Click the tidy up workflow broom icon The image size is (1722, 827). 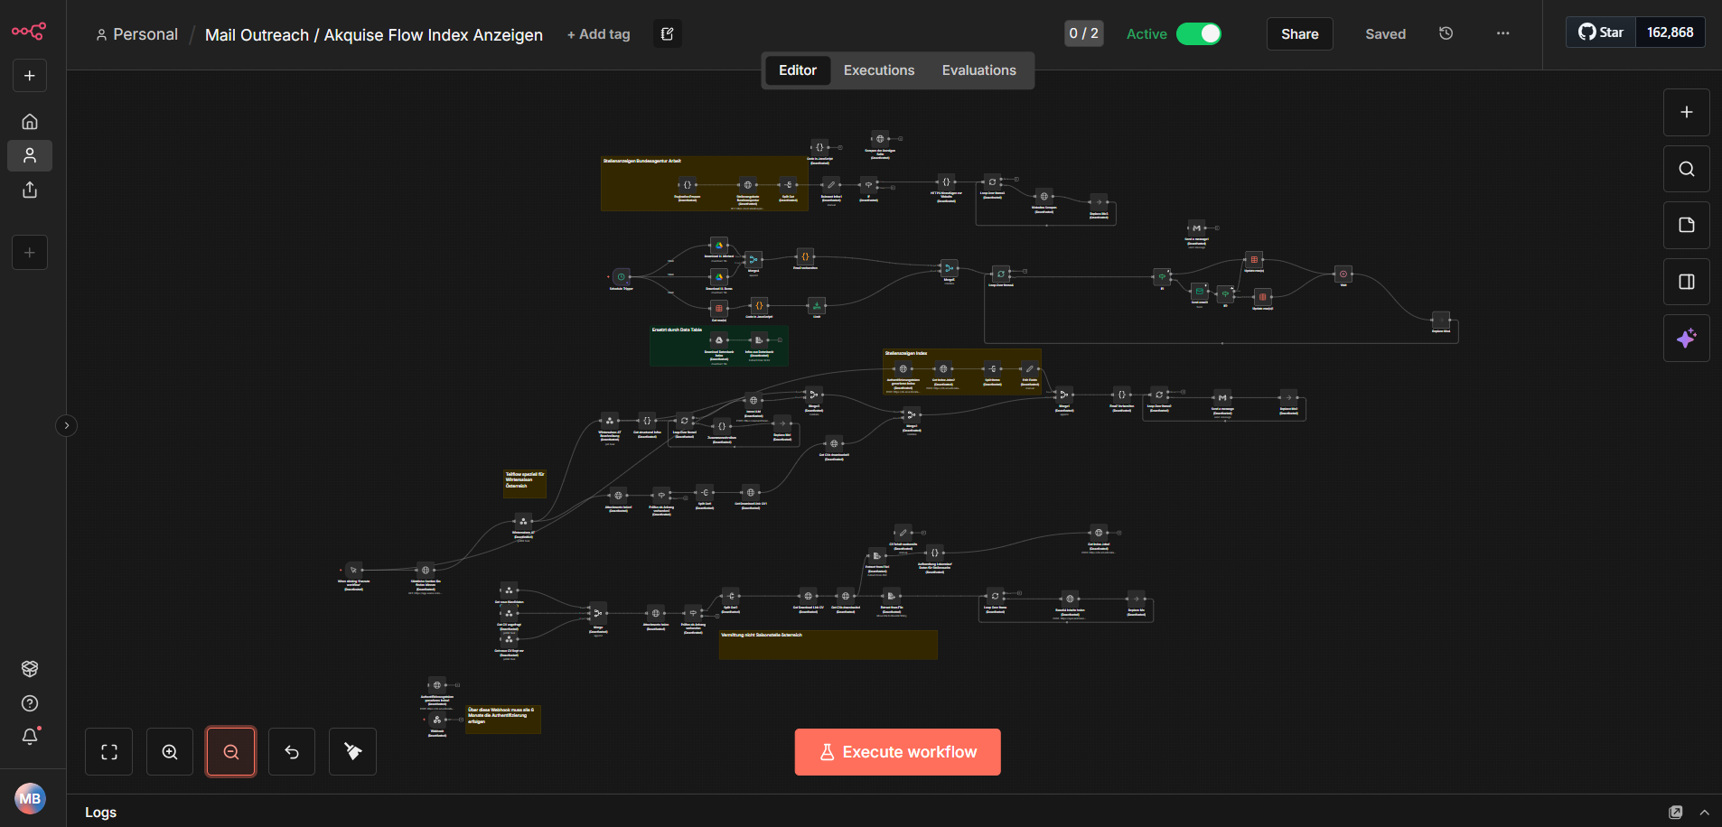pos(352,752)
